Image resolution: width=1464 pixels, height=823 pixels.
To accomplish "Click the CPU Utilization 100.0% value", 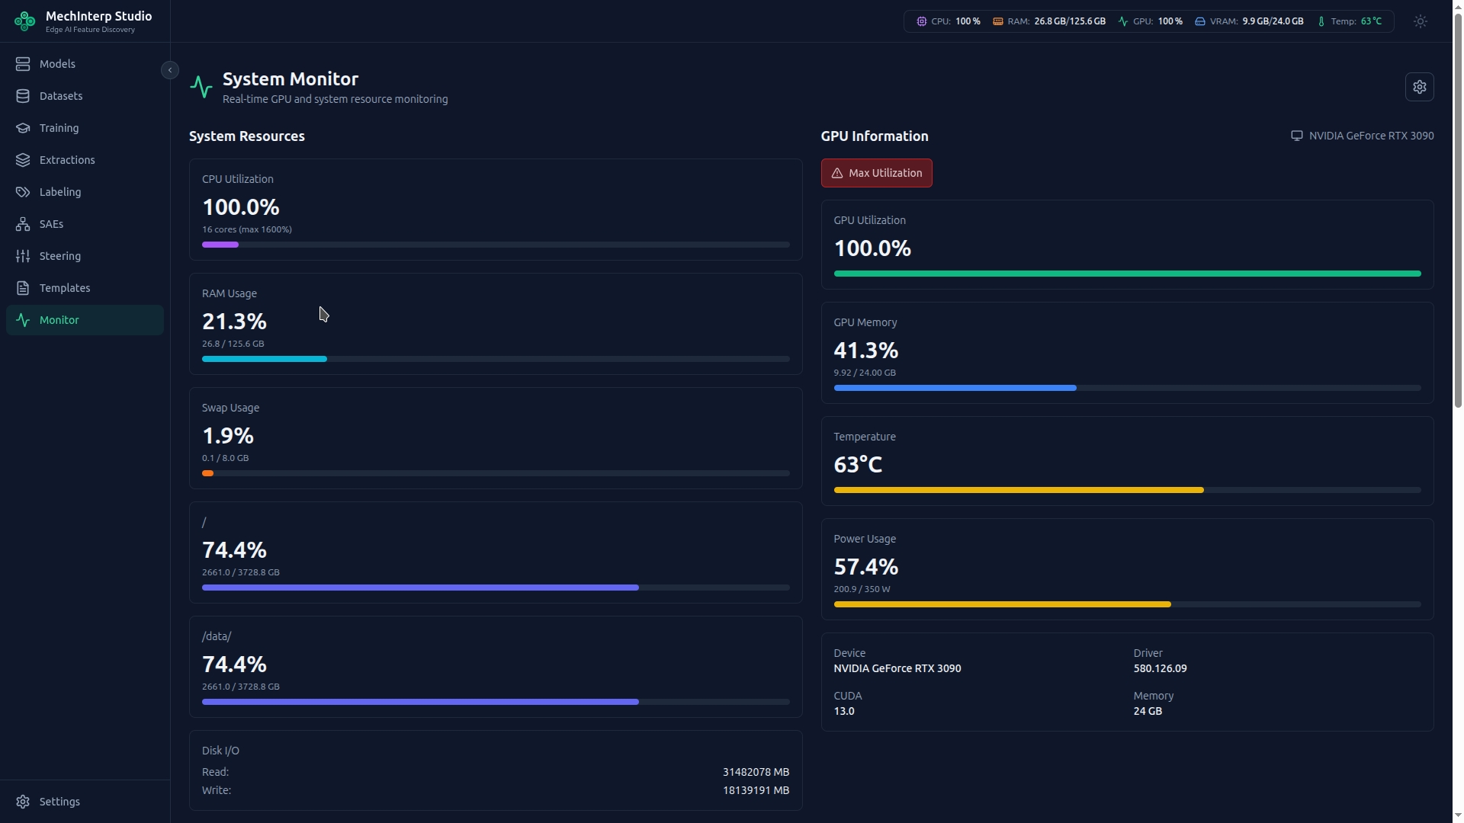I will [x=241, y=207].
